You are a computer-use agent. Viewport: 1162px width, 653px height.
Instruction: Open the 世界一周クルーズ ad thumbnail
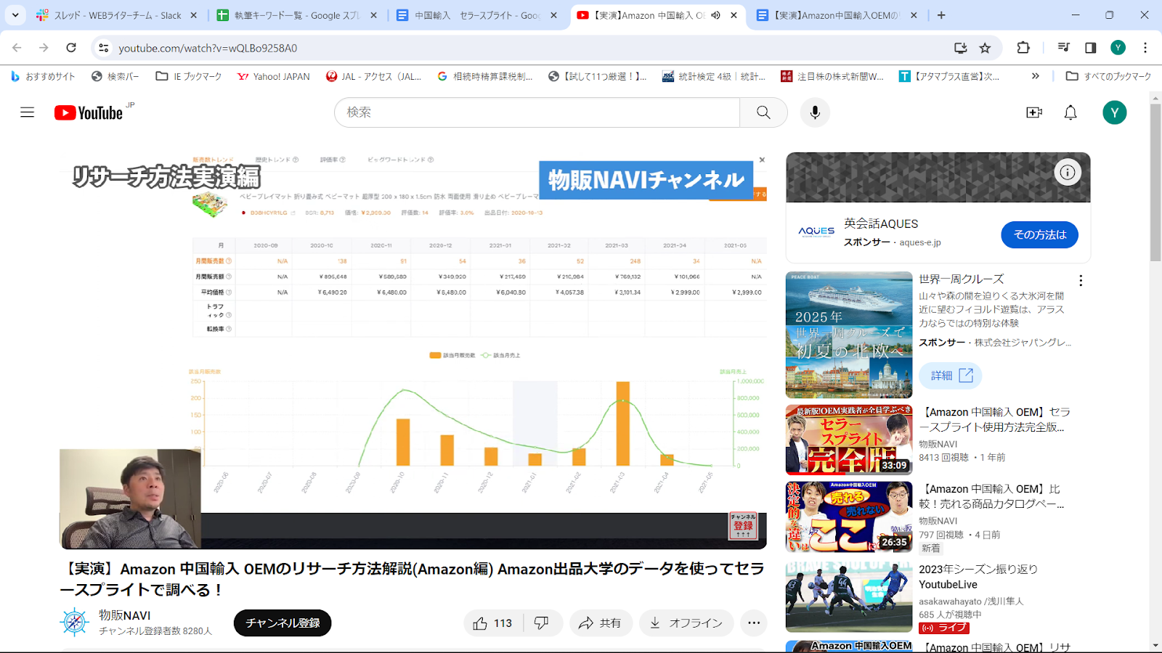click(x=849, y=334)
